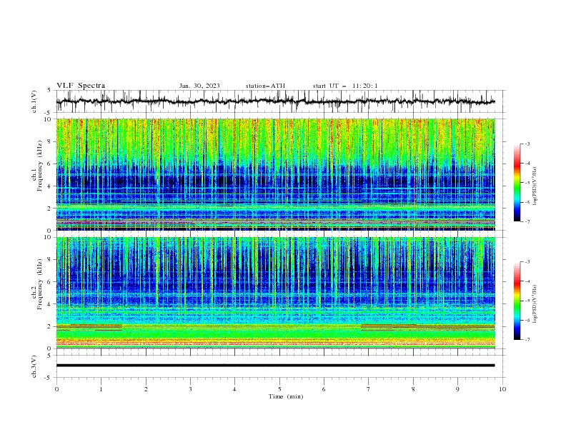The image size is (566, 437).
Task: Click the flat black ch.3 voltage trace
Action: pyautogui.click(x=275, y=366)
